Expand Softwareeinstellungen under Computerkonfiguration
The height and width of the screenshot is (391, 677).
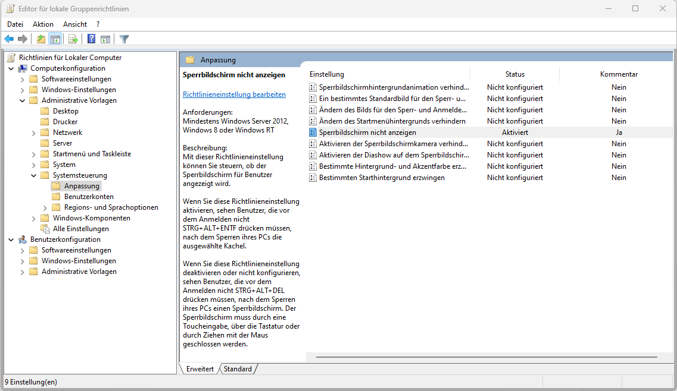(23, 79)
